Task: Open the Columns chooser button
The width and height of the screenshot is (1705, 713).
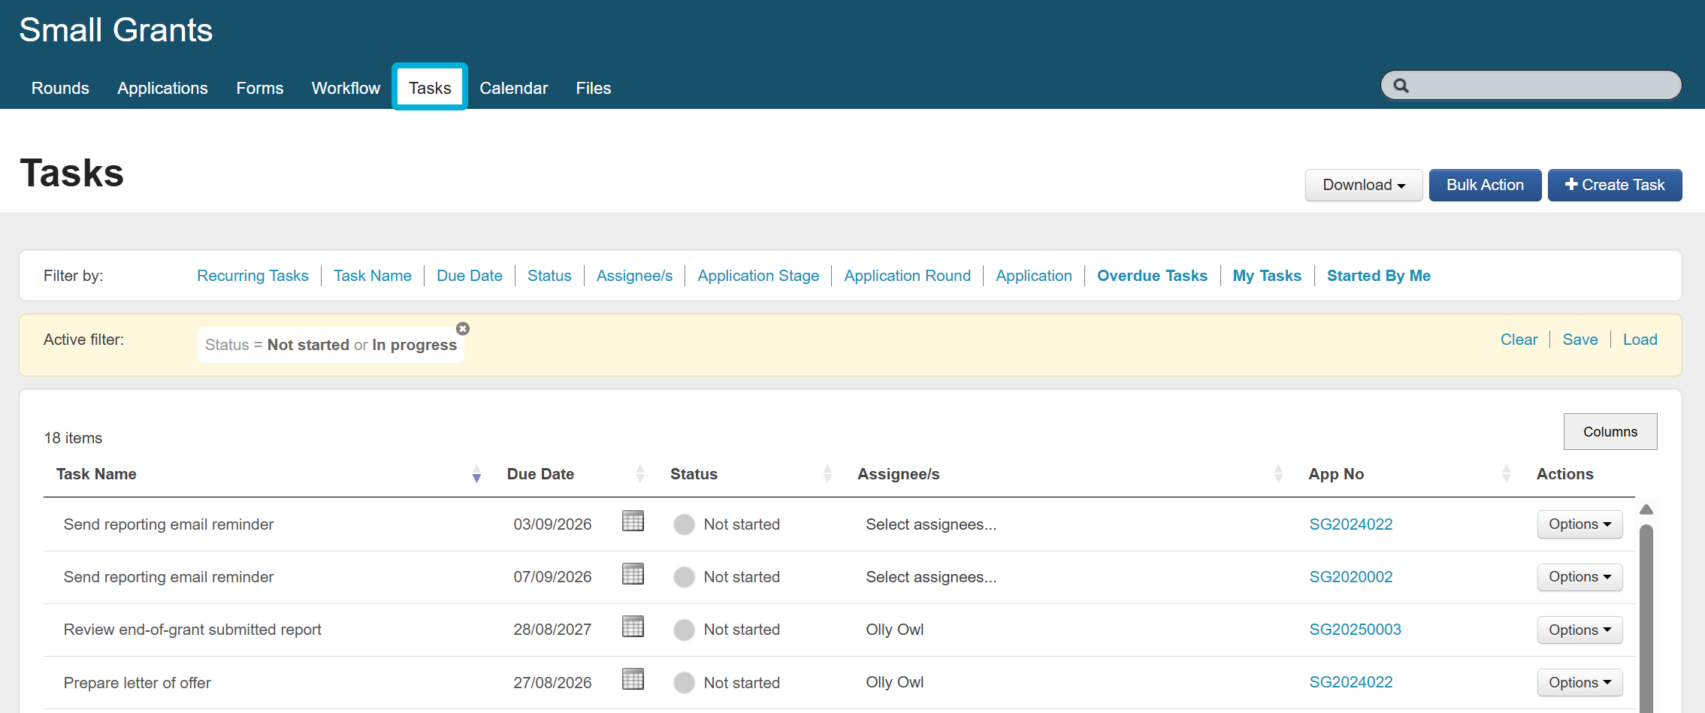Action: [x=1610, y=432]
